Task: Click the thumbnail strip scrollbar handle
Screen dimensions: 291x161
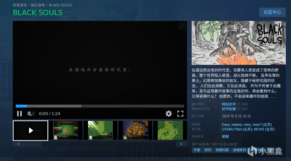Action: click(33, 144)
